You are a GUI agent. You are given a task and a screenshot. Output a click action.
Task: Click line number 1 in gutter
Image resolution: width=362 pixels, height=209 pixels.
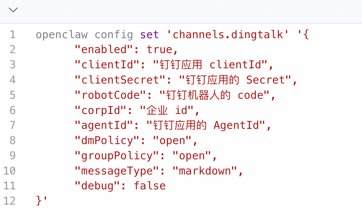coord(13,34)
